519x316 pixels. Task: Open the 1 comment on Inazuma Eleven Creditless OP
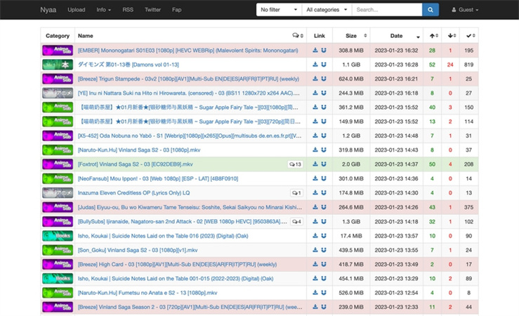(296, 192)
